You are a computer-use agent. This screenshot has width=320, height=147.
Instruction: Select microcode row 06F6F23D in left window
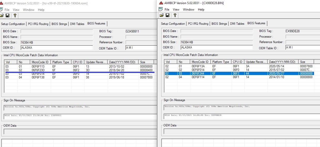79,70
